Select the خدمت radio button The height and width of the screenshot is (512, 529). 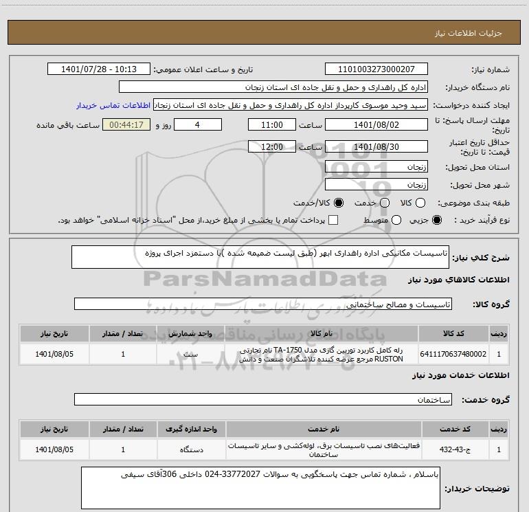click(x=385, y=203)
